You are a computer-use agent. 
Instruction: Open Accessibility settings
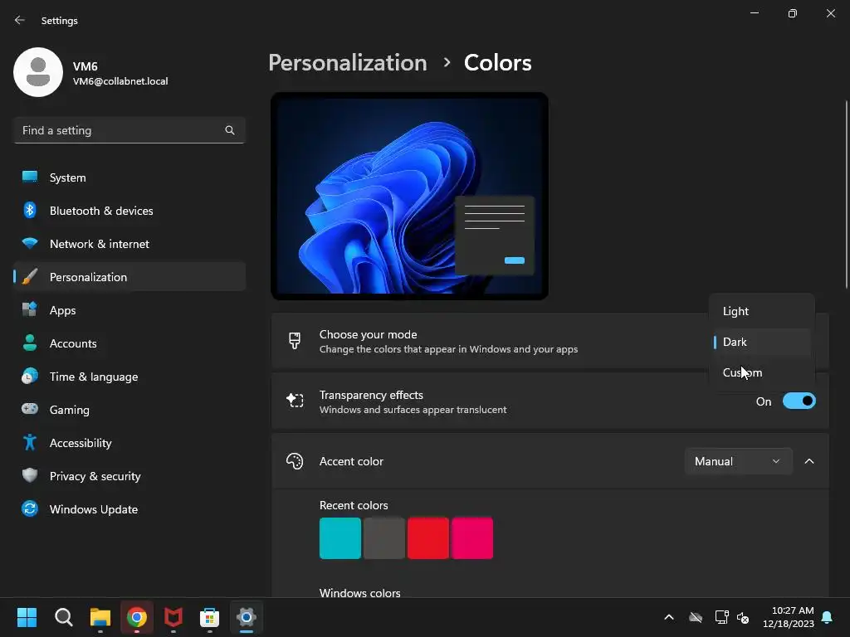click(129, 443)
